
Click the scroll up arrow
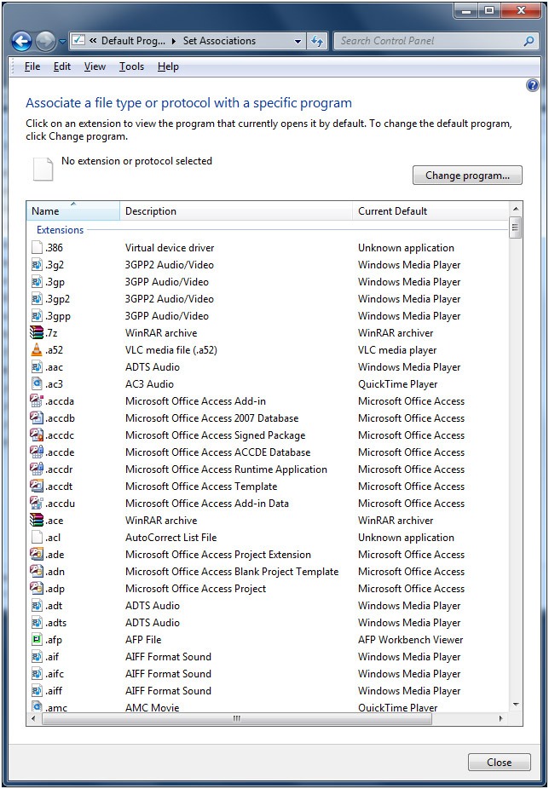(x=515, y=208)
